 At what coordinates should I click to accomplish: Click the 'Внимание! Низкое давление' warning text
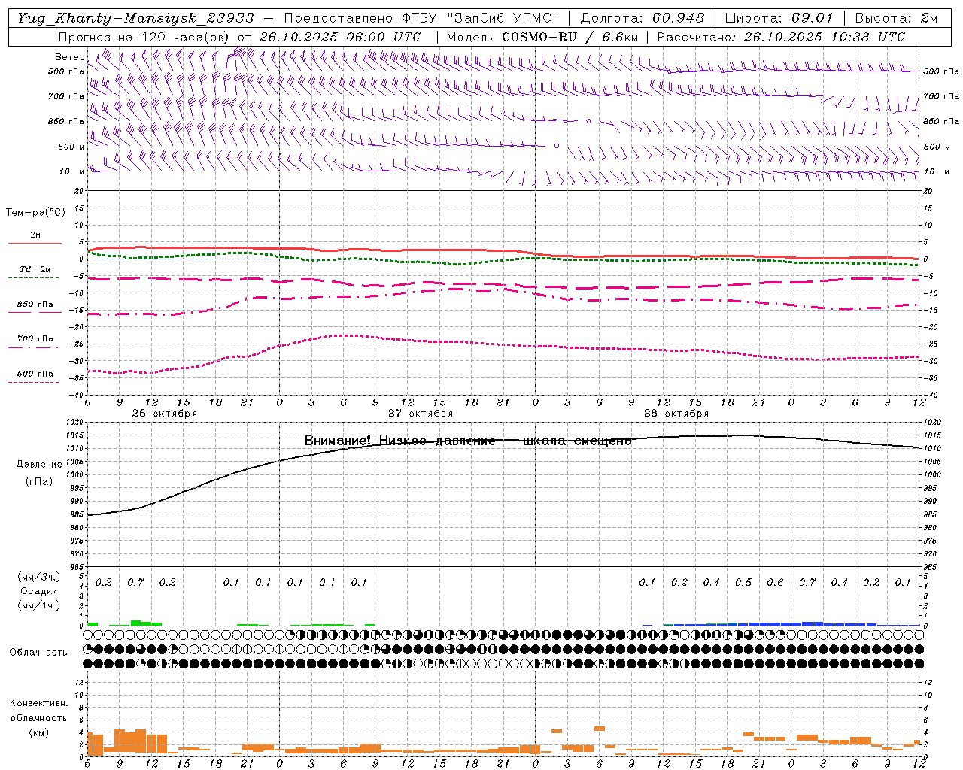click(x=400, y=441)
